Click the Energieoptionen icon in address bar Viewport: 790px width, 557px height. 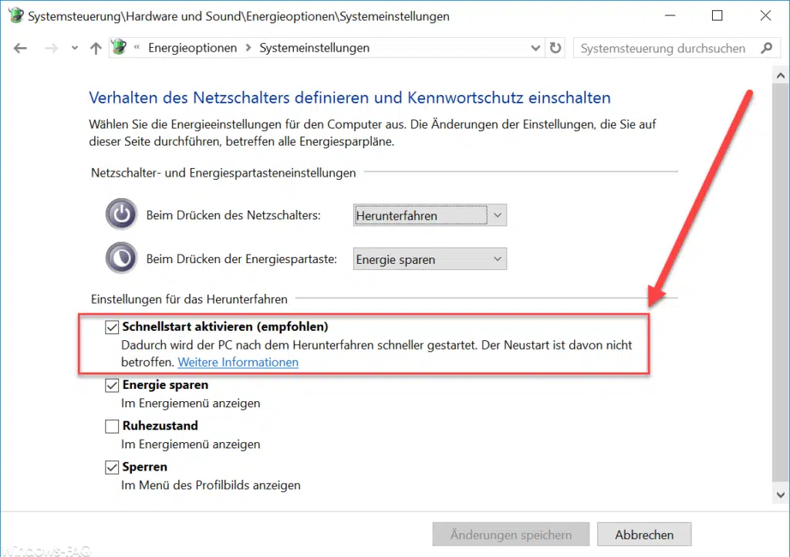coord(118,48)
